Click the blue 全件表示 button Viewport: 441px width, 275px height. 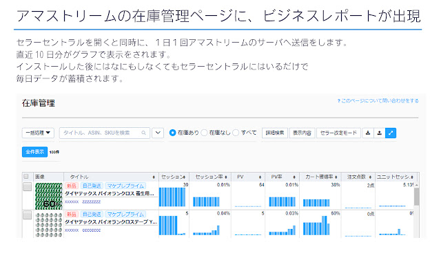click(x=34, y=152)
